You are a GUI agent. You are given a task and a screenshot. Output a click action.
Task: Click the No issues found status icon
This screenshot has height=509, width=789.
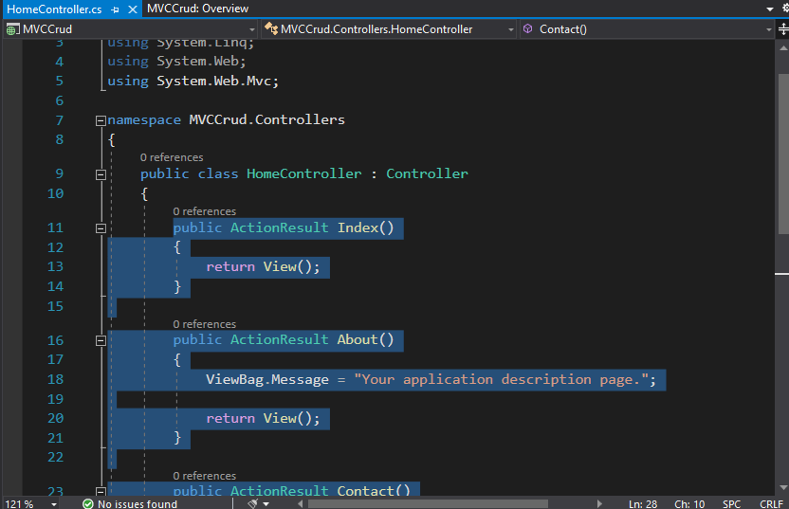[x=88, y=503]
